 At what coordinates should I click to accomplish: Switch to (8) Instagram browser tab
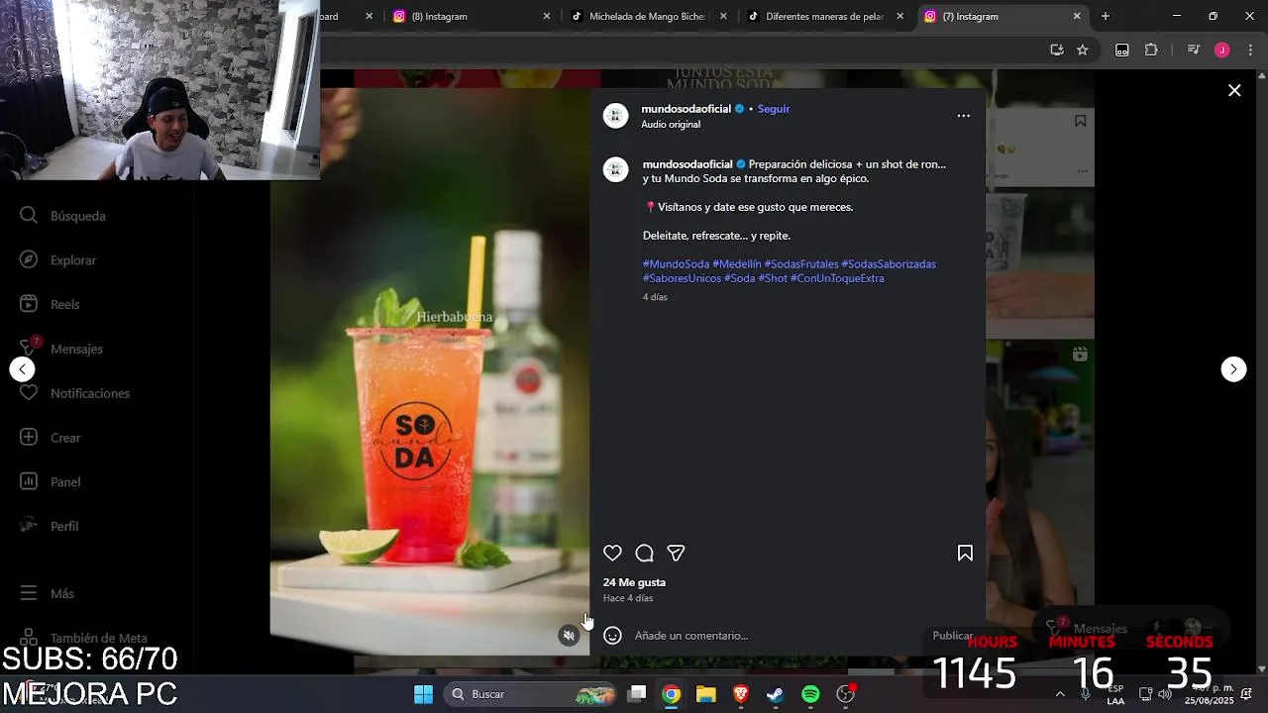click(471, 16)
